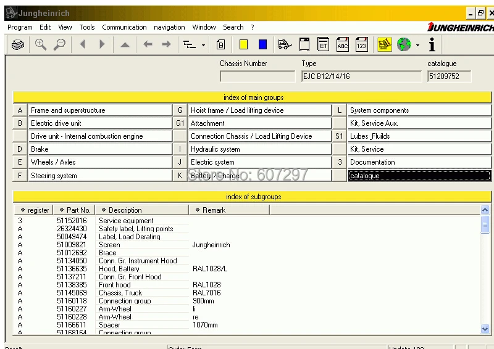Select Wheels / Axles group
The height and width of the screenshot is (349, 494).
coord(100,162)
